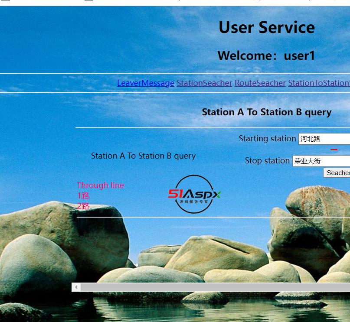Select the StationToStation link
Viewport: 350px width, 322px height.
(319, 83)
